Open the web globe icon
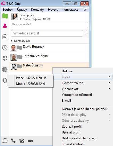Viewport: 113px width, 146px height. [x=5, y=69]
